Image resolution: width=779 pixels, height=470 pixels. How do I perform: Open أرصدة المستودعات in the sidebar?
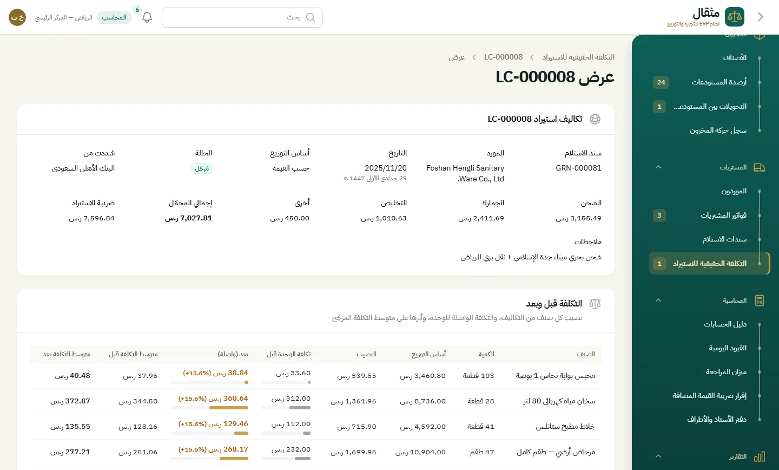(709, 82)
